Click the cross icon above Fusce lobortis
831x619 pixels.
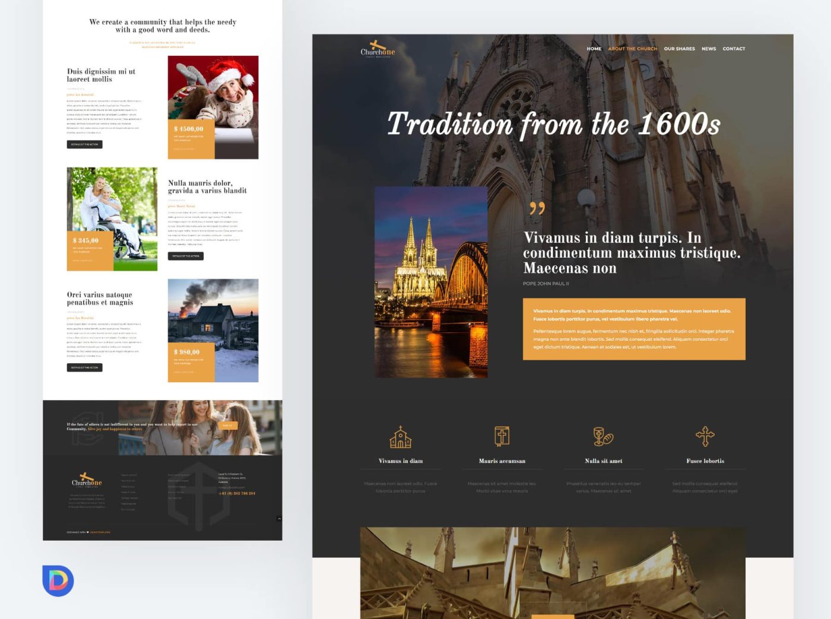click(705, 436)
